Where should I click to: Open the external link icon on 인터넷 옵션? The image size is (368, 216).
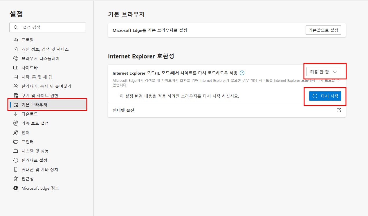coord(339,110)
